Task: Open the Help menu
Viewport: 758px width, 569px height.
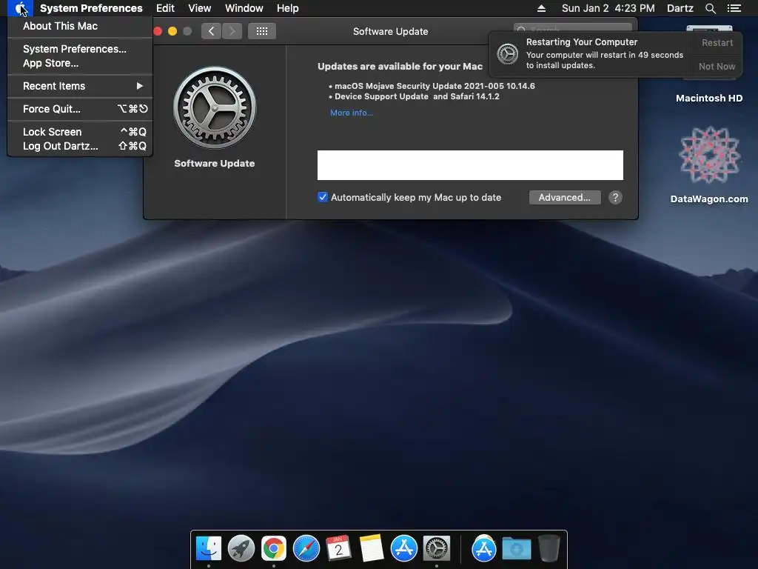Action: [x=288, y=8]
